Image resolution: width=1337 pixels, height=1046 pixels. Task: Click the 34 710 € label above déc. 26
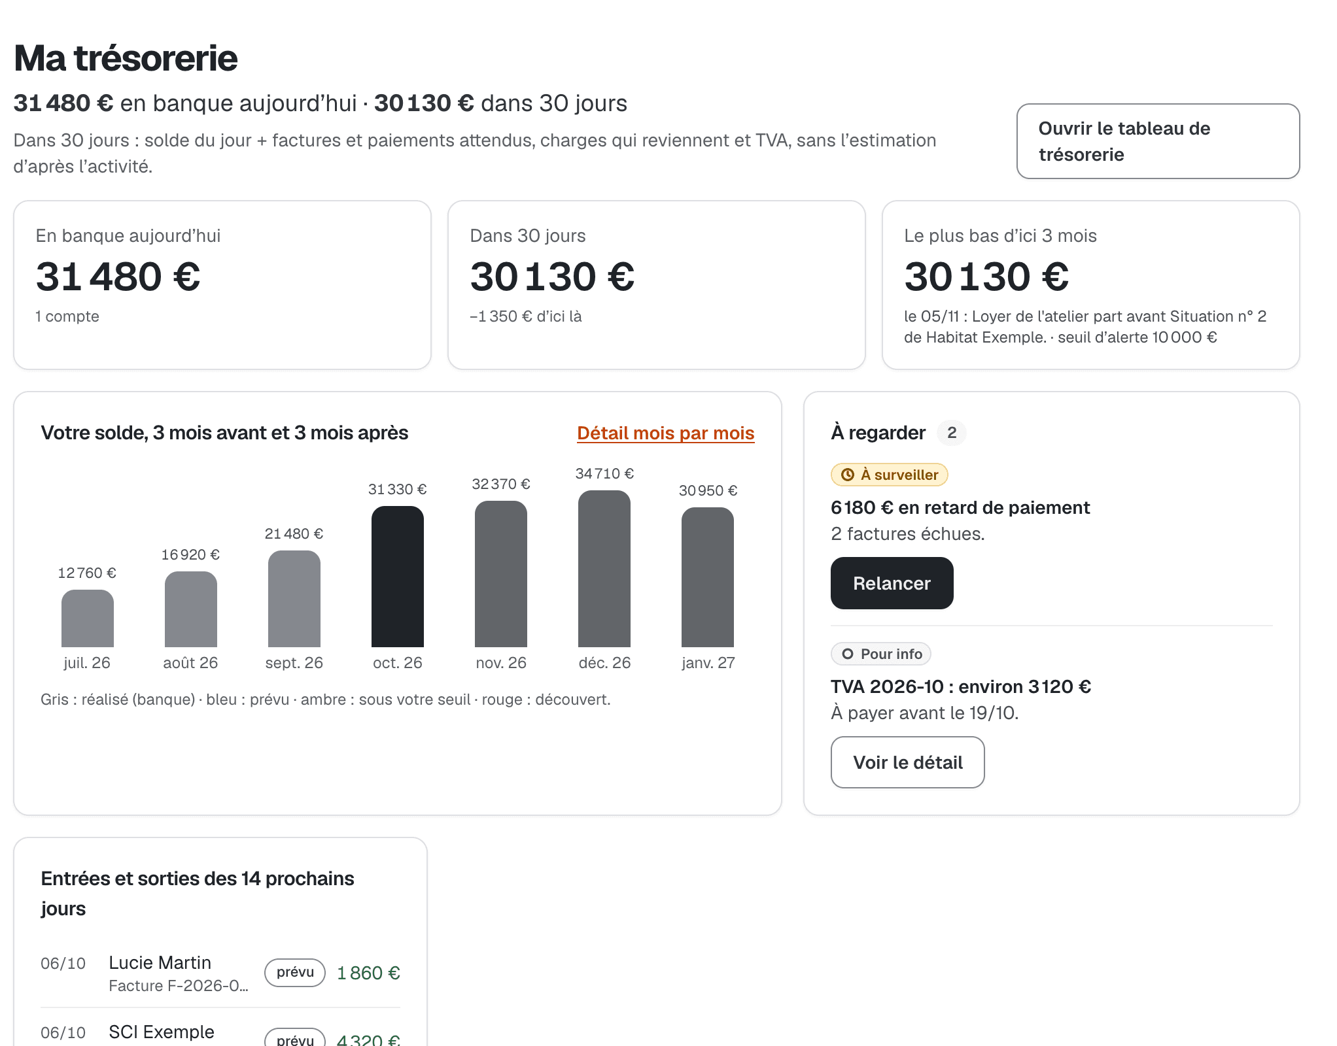tap(604, 473)
